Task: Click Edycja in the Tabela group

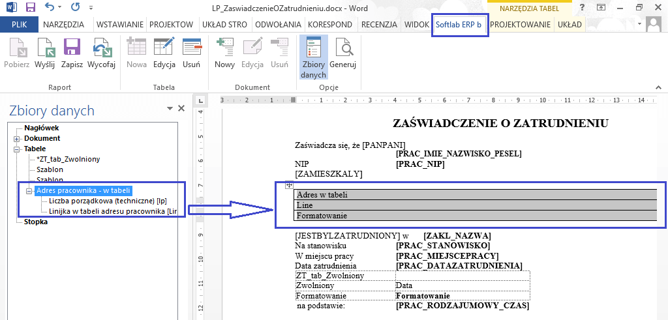Action: [164, 53]
